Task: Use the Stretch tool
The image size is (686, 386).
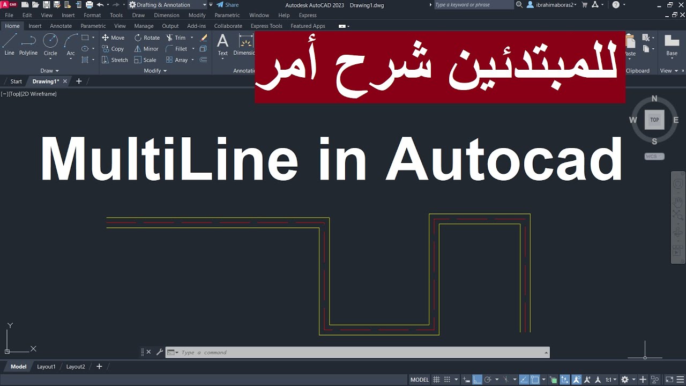Action: (x=115, y=60)
